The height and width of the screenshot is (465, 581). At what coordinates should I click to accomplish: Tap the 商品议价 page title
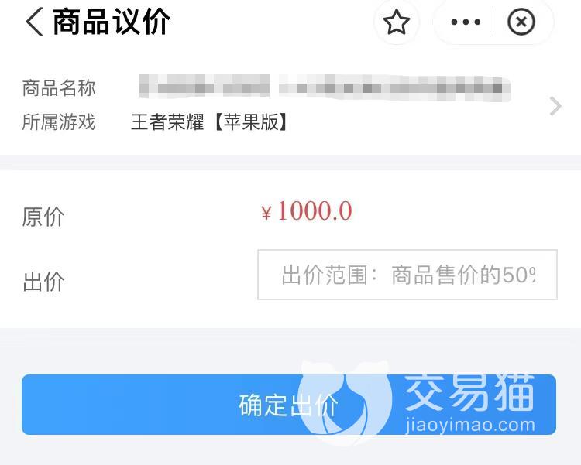[111, 22]
